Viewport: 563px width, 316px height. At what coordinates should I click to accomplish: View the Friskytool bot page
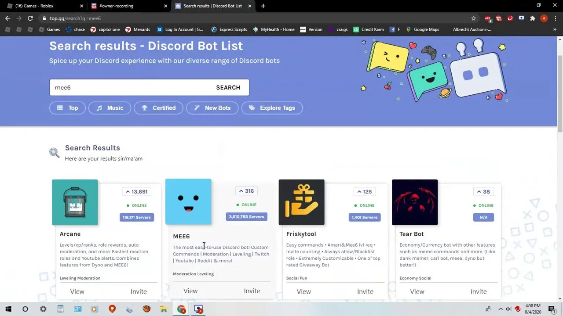pyautogui.click(x=303, y=291)
